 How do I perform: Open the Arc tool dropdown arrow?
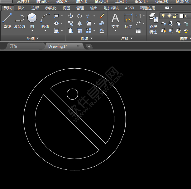pos(45,31)
